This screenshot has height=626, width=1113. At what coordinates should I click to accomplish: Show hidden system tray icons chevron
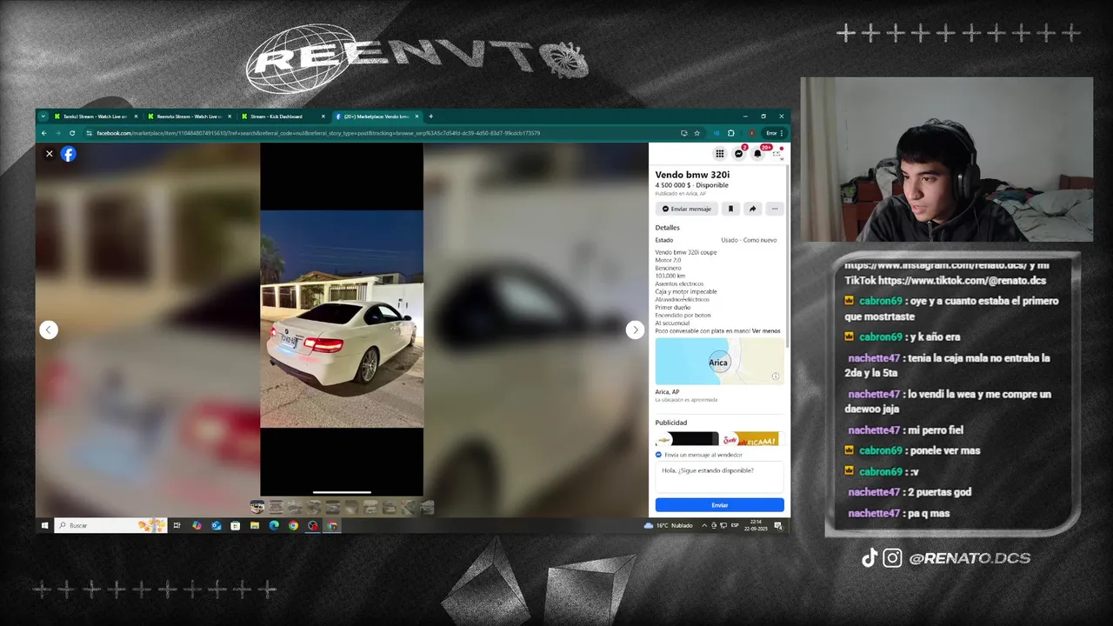704,525
